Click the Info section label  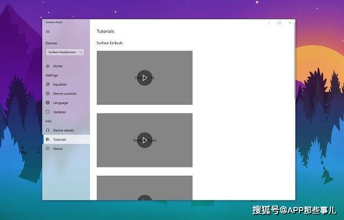tap(48, 121)
